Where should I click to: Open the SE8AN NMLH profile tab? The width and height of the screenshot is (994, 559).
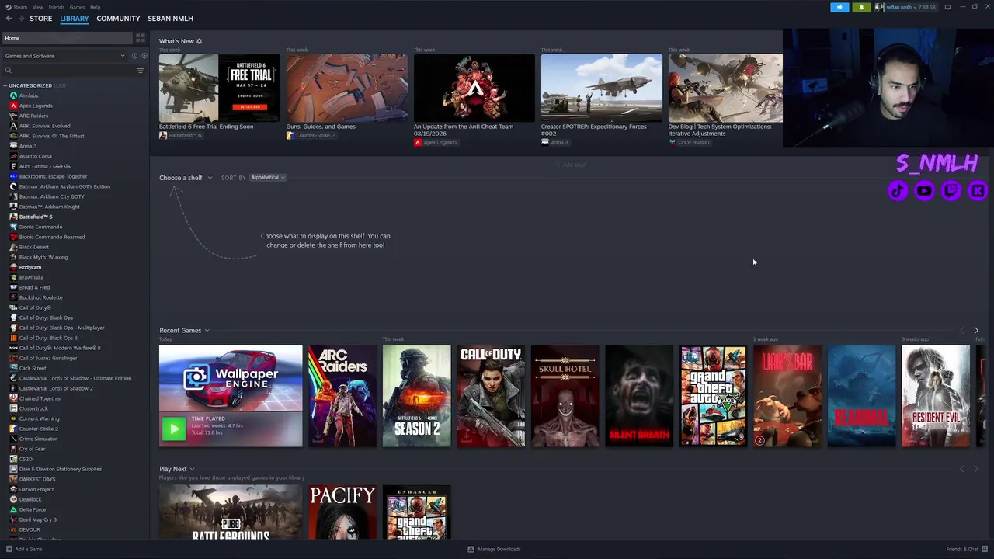pyautogui.click(x=171, y=19)
